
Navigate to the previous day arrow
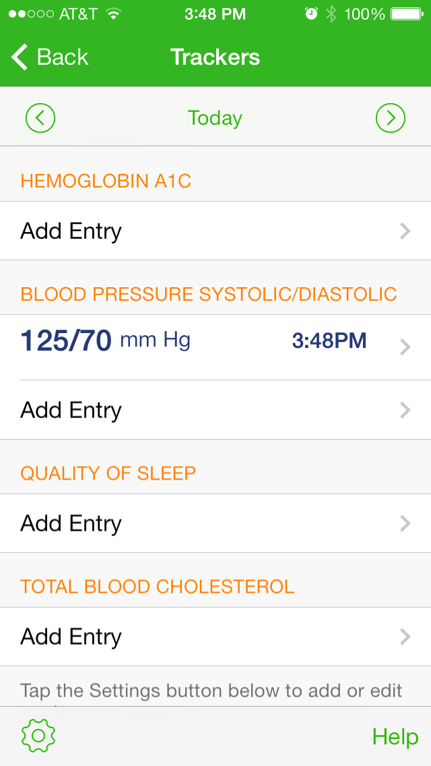(x=40, y=117)
